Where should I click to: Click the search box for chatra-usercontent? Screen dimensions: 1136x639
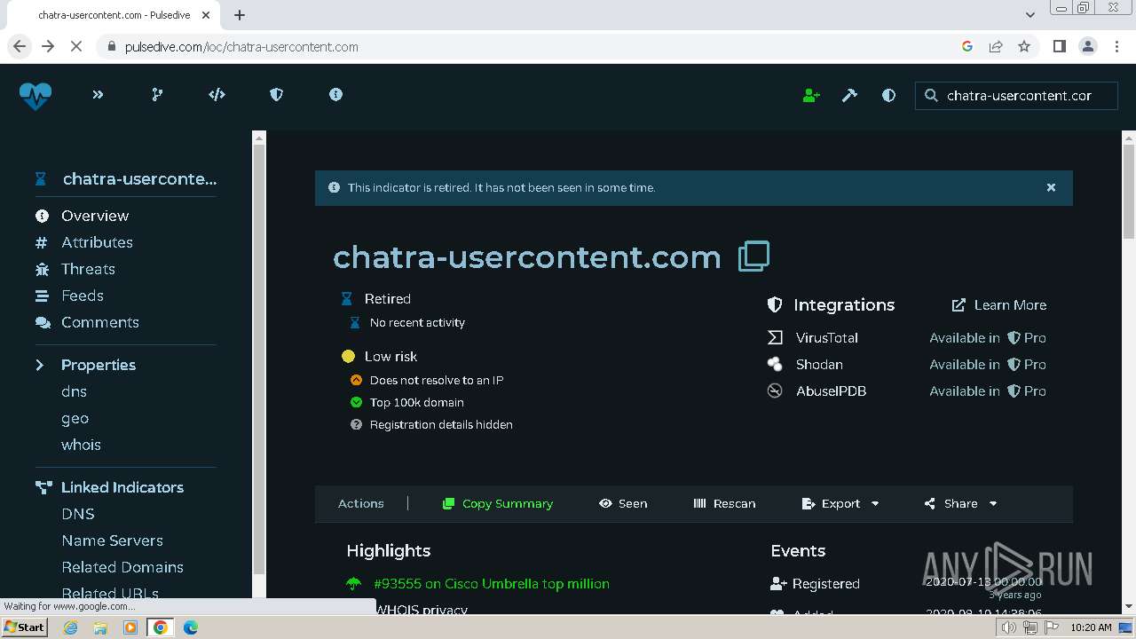point(1016,96)
